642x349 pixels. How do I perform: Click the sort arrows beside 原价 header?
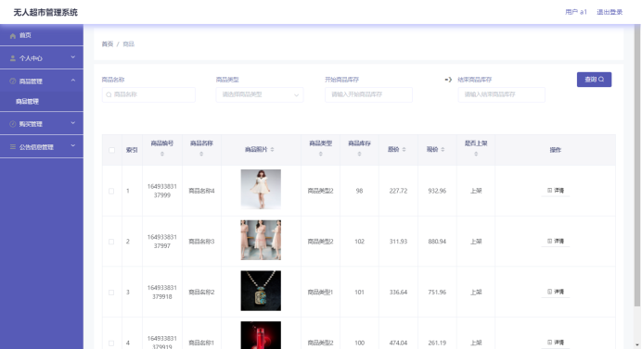click(404, 150)
